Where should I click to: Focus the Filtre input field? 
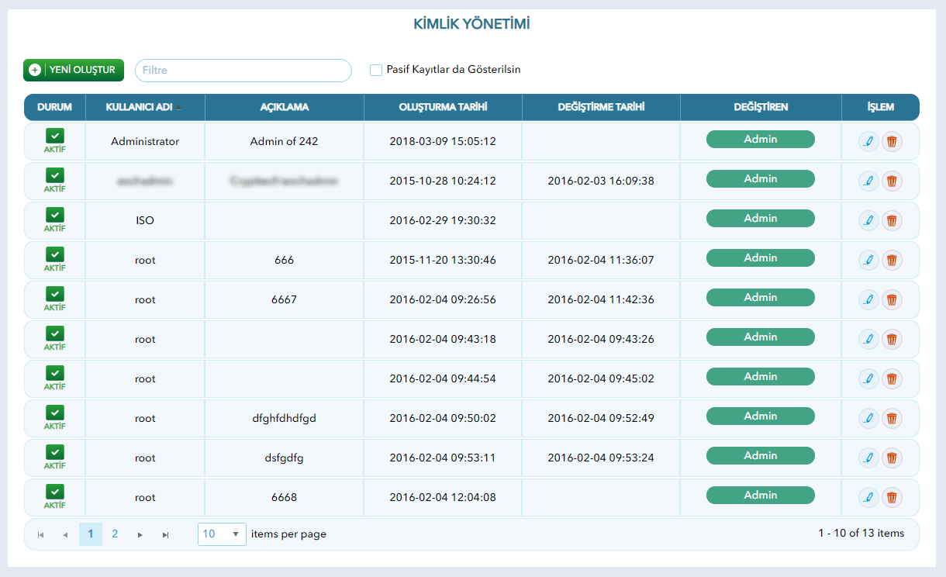243,70
